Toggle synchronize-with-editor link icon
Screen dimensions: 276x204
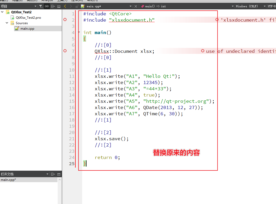pyautogui.click(x=47, y=6)
